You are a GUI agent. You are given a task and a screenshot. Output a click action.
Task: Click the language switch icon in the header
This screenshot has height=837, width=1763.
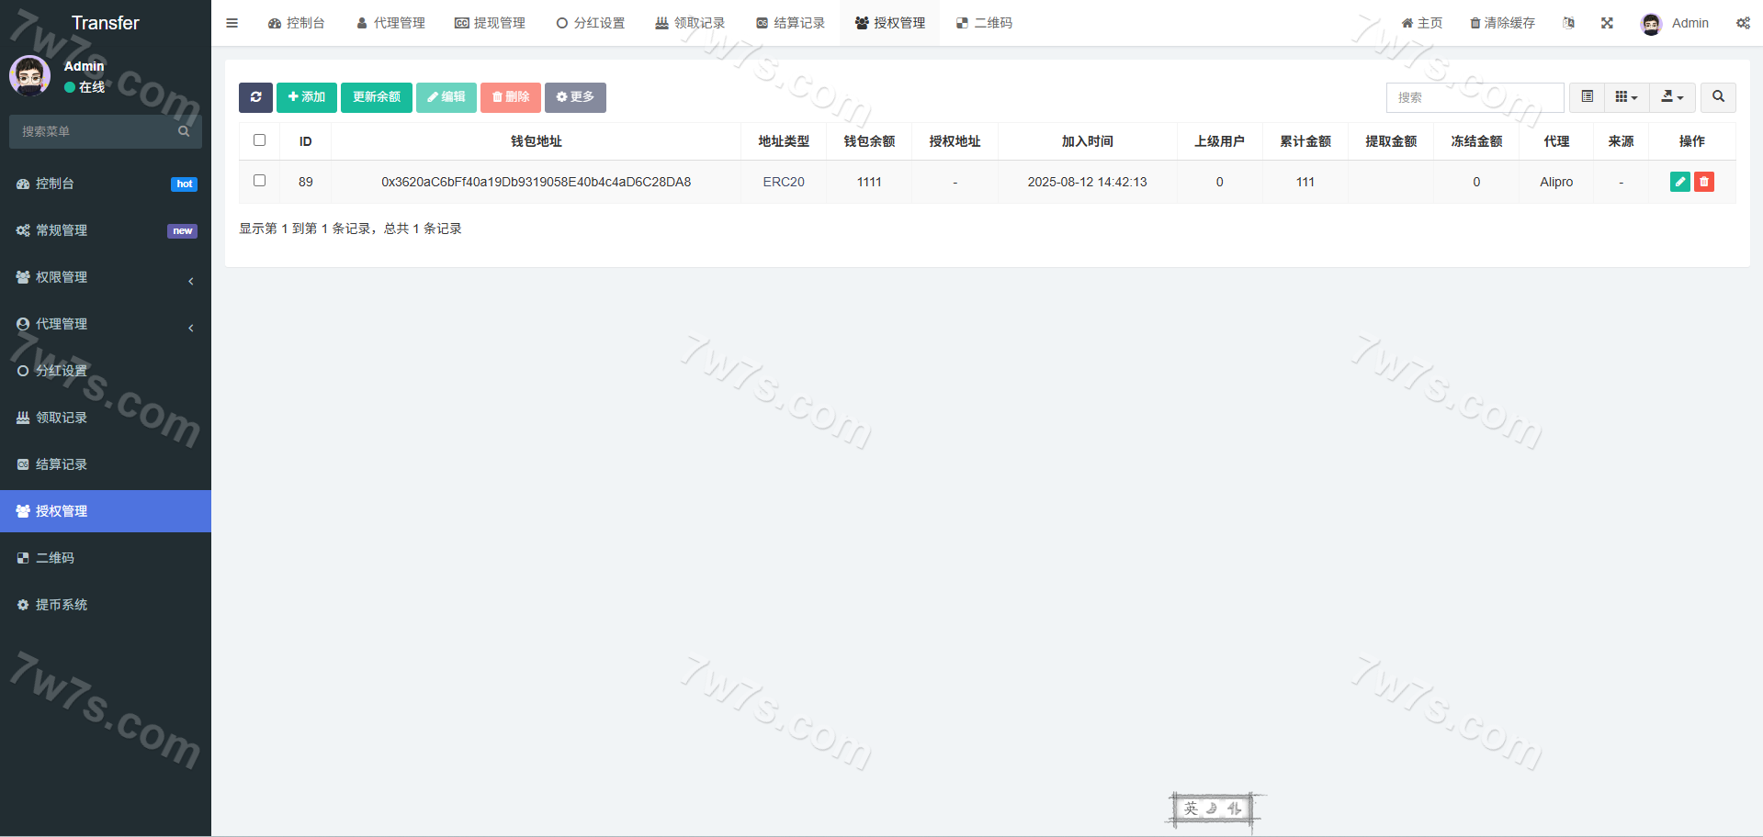tap(1568, 23)
